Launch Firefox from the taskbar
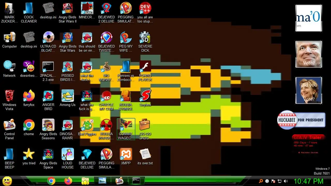Screen dimensions: 331x186 point(68,181)
